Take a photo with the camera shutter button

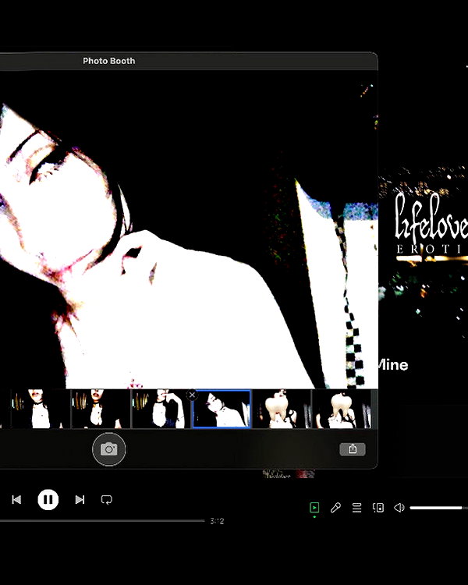(109, 449)
